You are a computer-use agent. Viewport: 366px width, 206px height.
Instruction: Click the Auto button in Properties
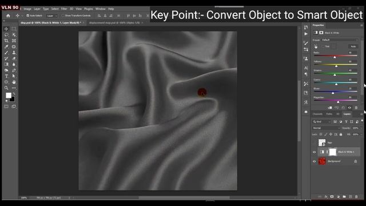pos(353,46)
